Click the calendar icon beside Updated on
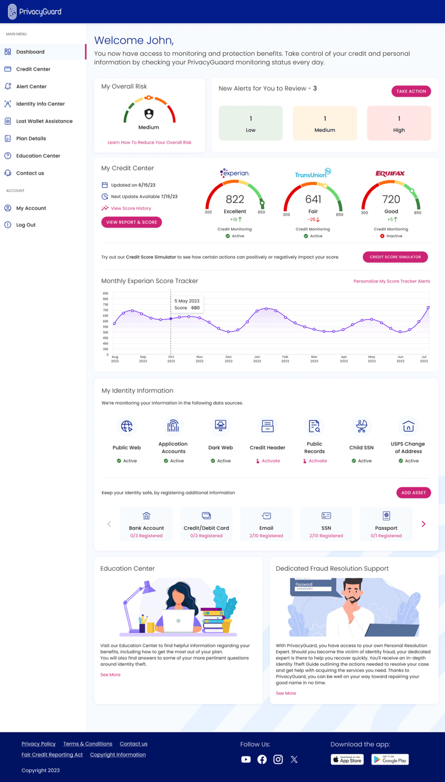 coord(105,185)
